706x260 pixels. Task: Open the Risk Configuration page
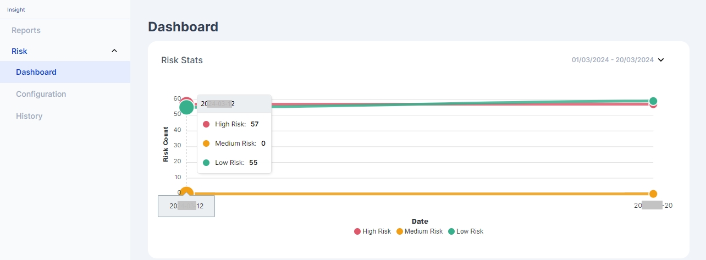(x=41, y=94)
